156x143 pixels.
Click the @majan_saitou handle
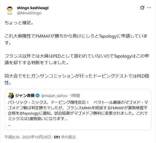coord(54,96)
